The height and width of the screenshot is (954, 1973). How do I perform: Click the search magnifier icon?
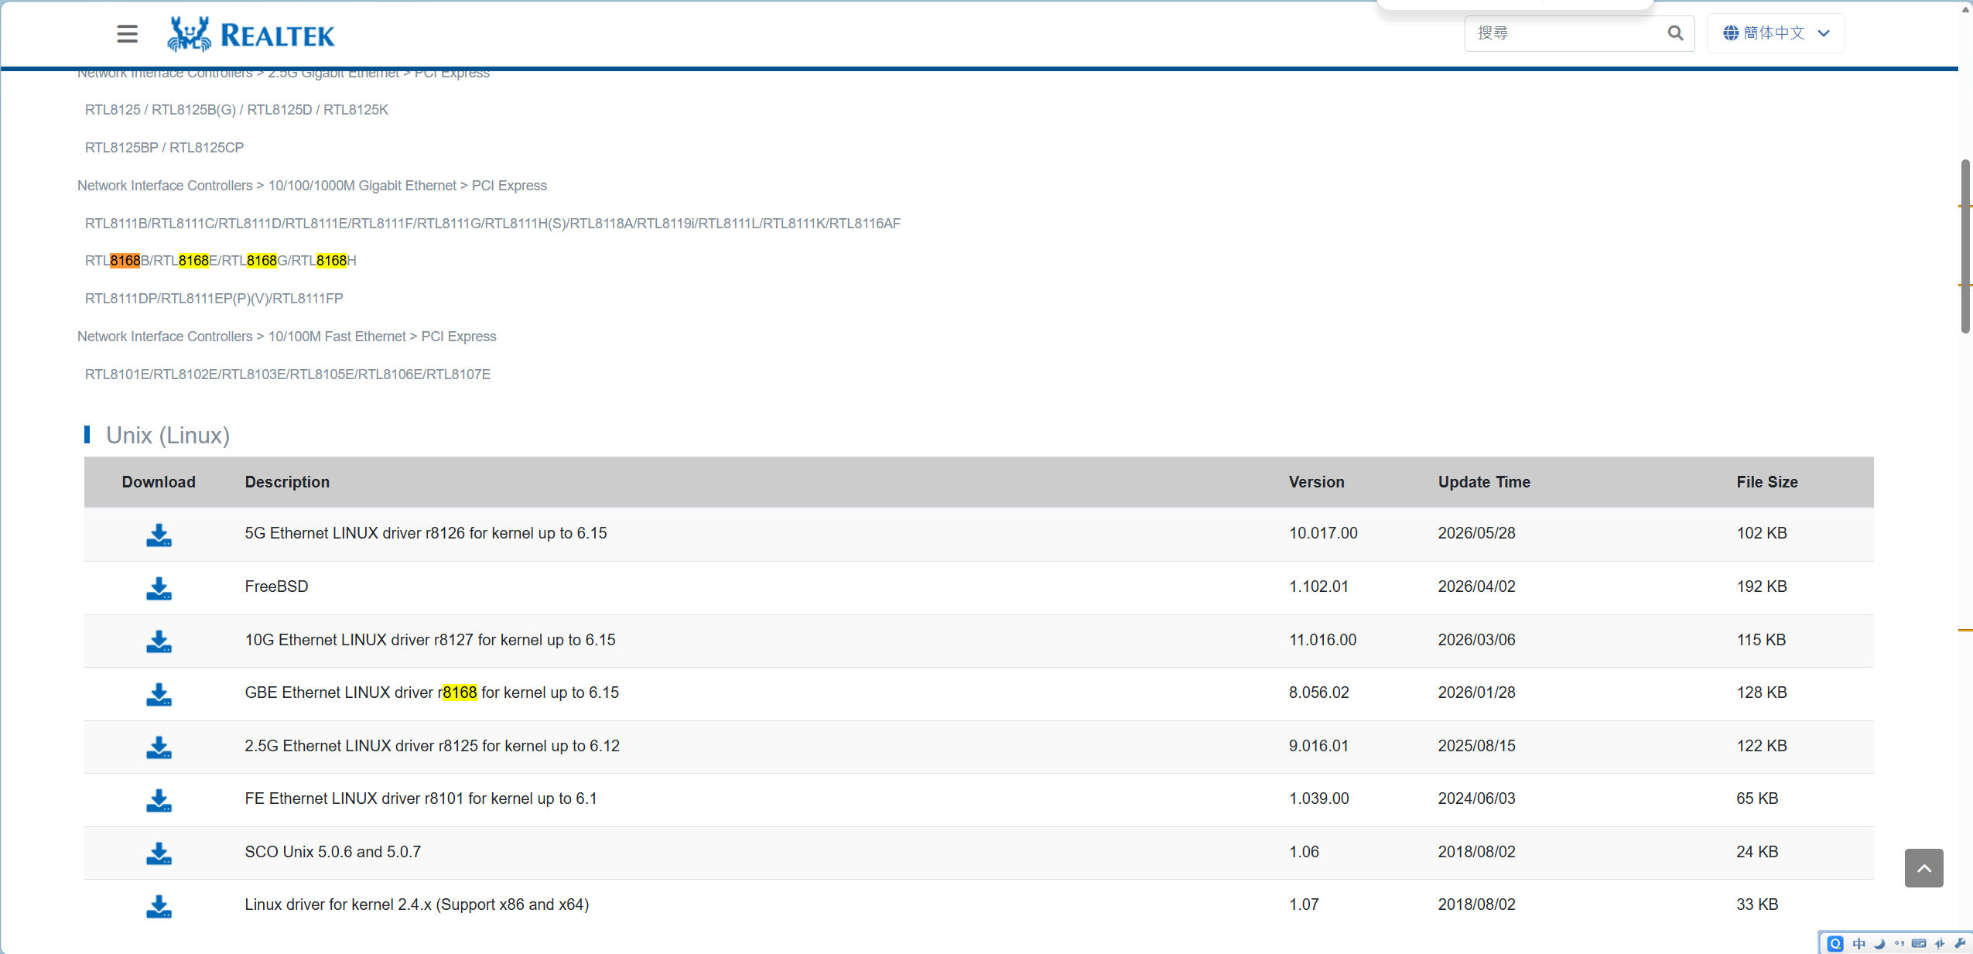1675,33
